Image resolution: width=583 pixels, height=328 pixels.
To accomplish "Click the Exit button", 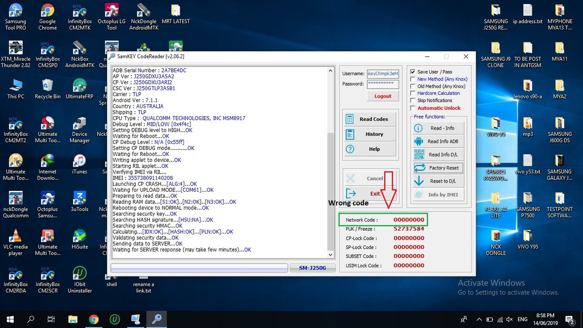I will coord(370,193).
